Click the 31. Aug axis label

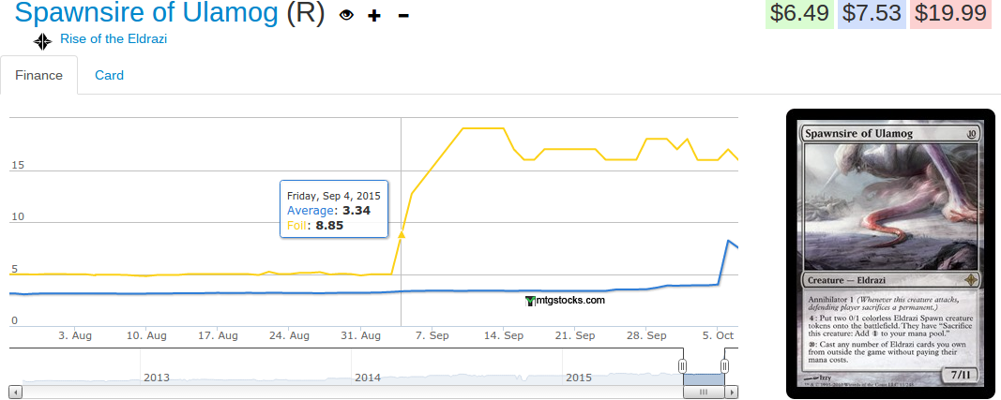click(x=360, y=335)
